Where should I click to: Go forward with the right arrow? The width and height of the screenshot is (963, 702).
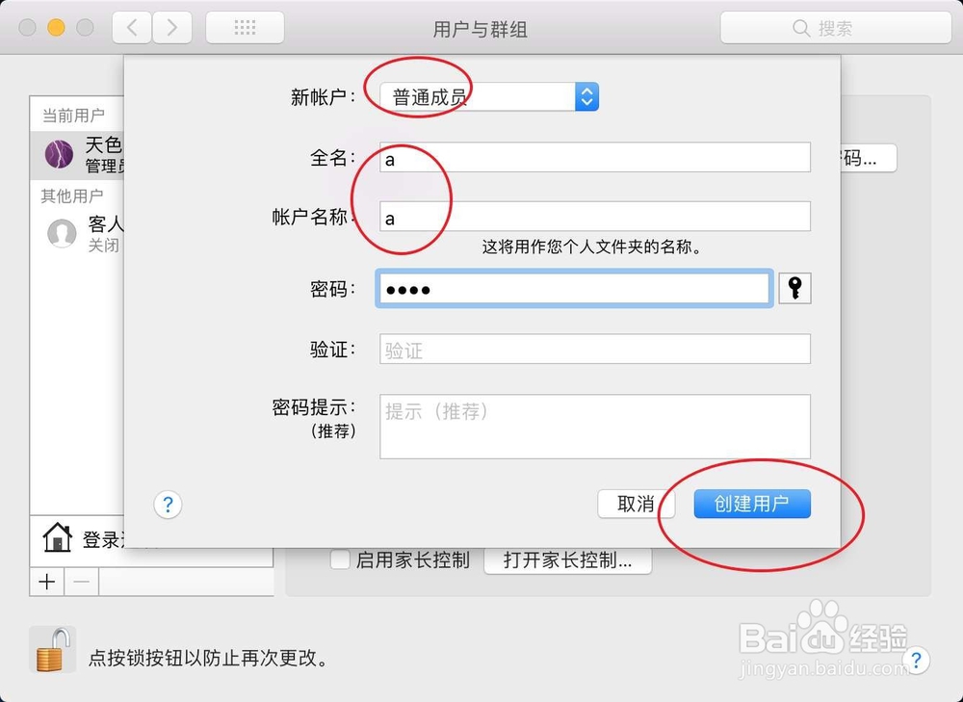(172, 28)
